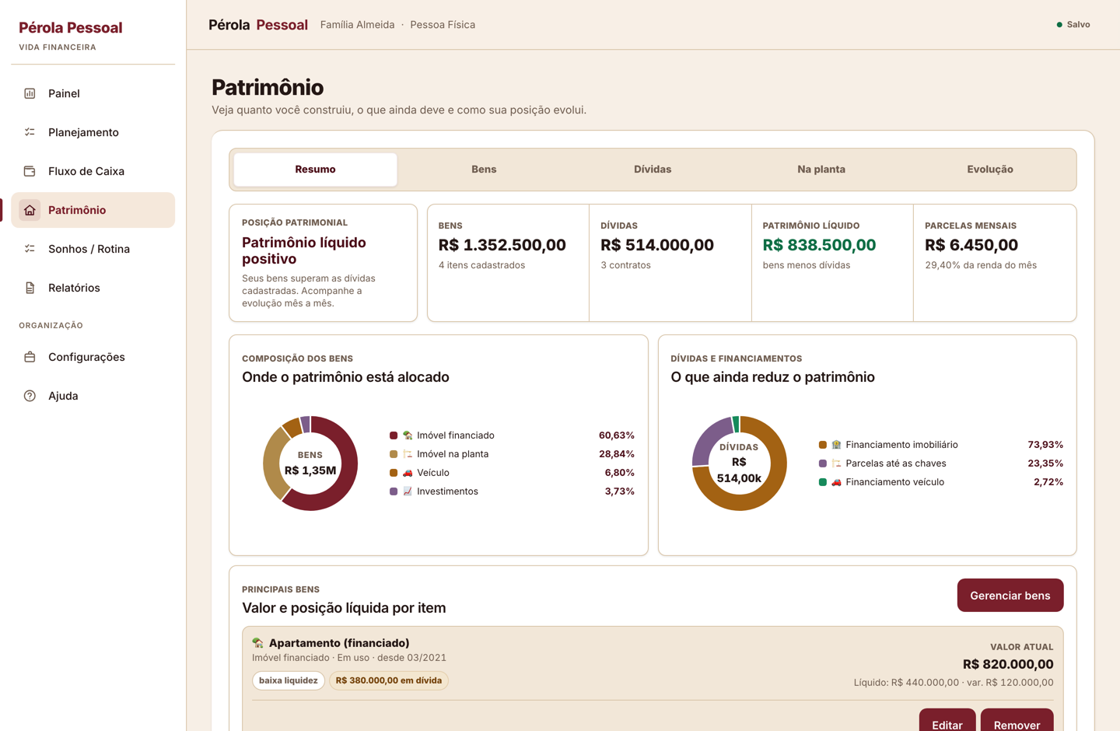1120x731 pixels.
Task: Click the green Financiamento veículo swatch
Action: 823,482
